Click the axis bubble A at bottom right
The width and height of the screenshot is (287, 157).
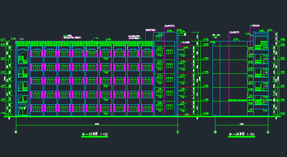268,132
